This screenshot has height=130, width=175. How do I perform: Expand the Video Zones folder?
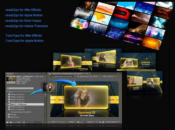pos(7,117)
